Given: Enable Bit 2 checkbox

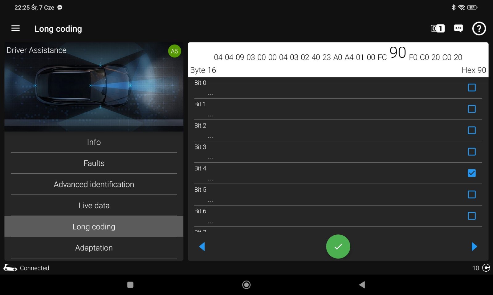Looking at the screenshot, I should coord(471,130).
